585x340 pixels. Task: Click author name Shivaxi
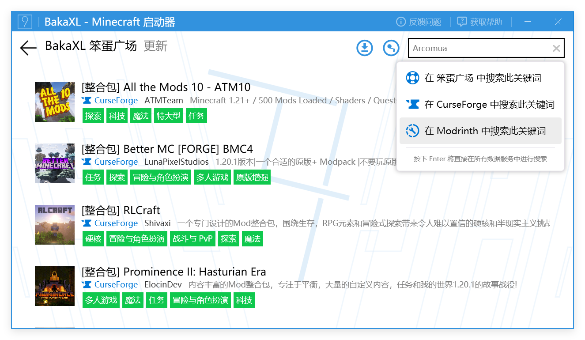coord(158,223)
